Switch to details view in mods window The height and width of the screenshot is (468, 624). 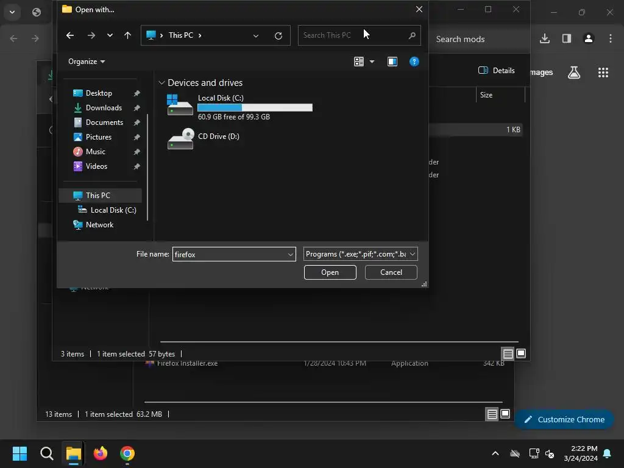[x=508, y=353]
